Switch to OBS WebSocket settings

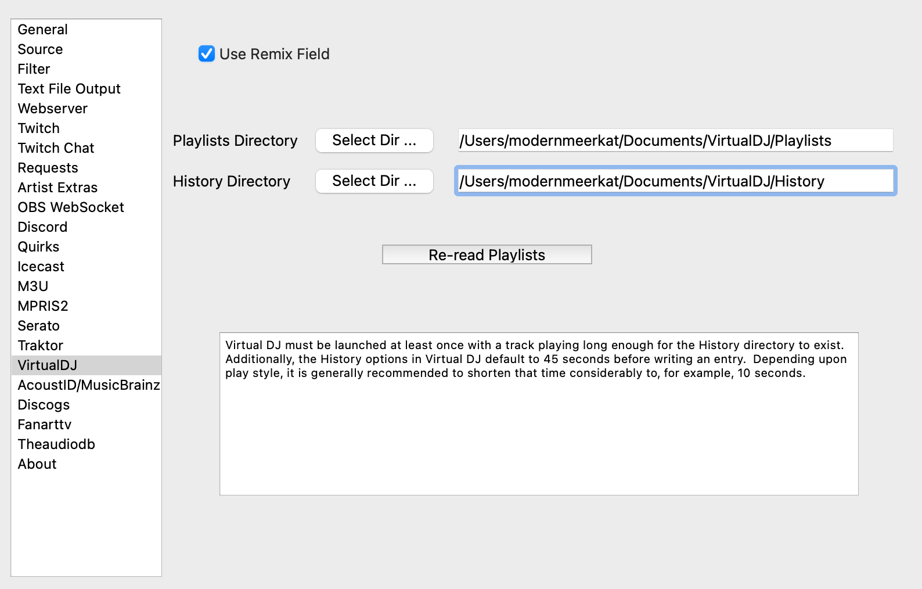pyautogui.click(x=71, y=207)
